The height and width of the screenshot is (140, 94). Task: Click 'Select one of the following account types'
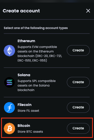36,28
